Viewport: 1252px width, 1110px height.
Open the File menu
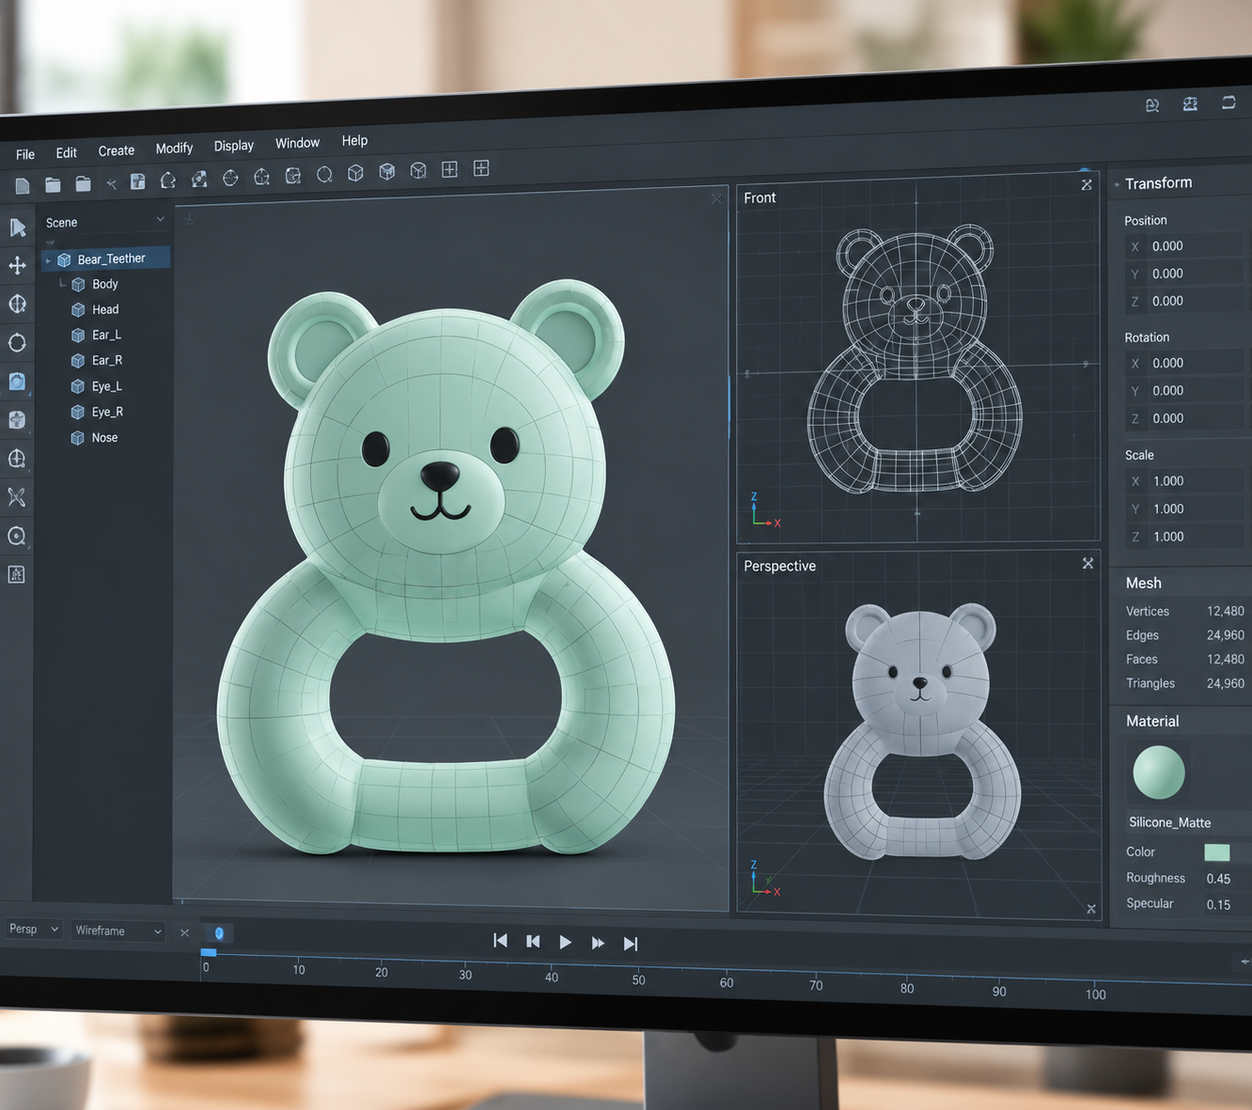pyautogui.click(x=25, y=154)
